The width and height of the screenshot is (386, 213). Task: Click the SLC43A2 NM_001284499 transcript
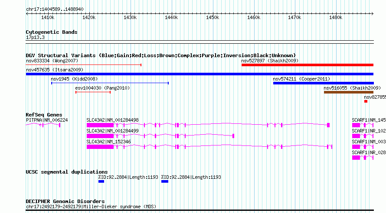[160, 136]
